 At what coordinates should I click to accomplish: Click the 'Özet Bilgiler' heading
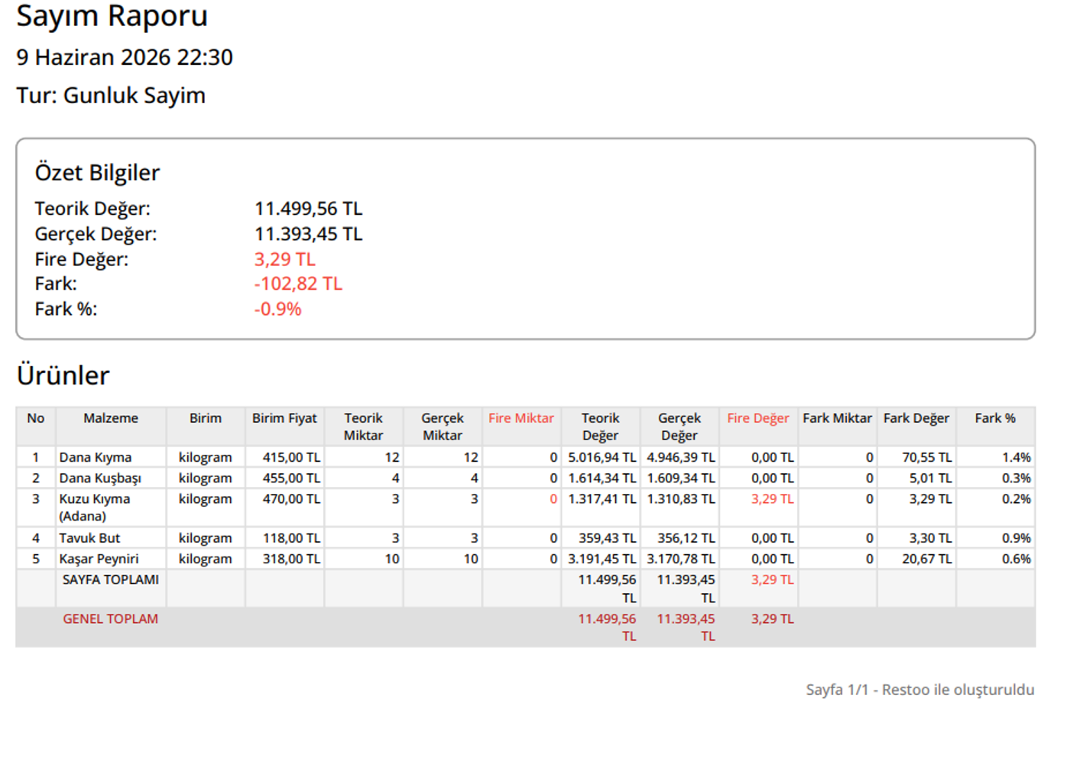[97, 173]
